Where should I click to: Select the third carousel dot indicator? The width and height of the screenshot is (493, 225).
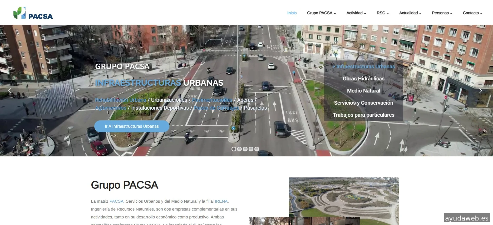coord(245,149)
